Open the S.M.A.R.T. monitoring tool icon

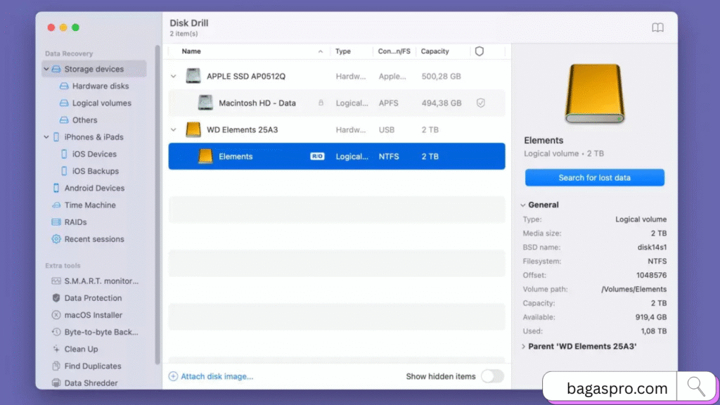click(56, 281)
